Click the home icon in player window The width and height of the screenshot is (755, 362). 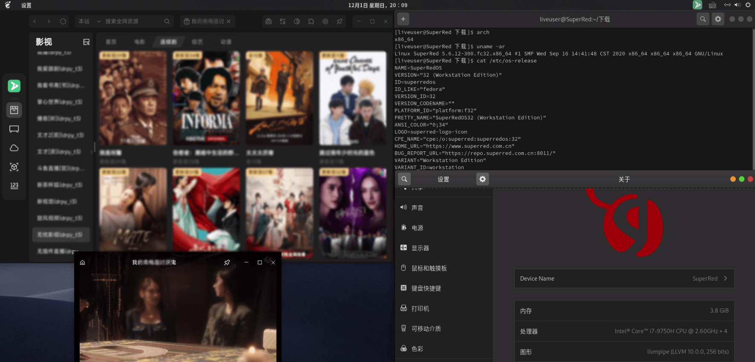83,263
